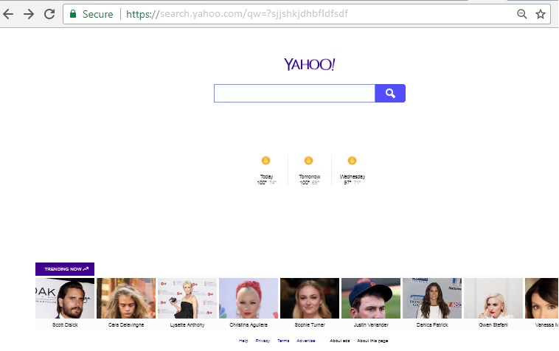Image resolution: width=559 pixels, height=351 pixels.
Task: Click the Christina Aguilera name caption
Action: click(249, 324)
